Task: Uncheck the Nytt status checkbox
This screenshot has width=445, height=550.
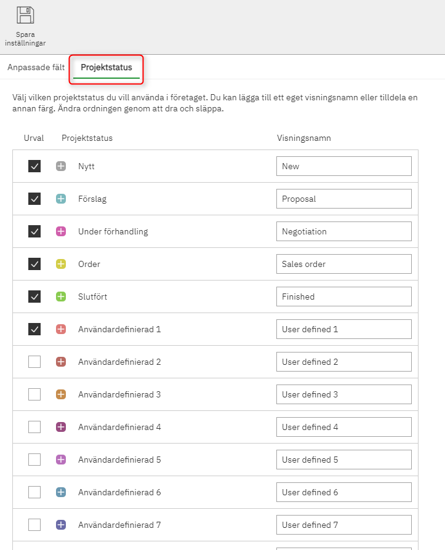Action: click(x=34, y=166)
